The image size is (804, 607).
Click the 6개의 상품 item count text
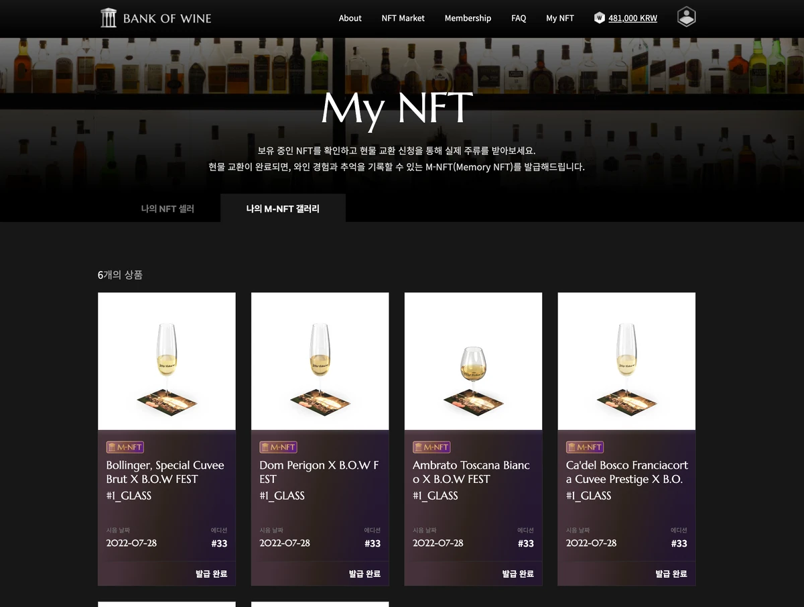click(x=120, y=275)
